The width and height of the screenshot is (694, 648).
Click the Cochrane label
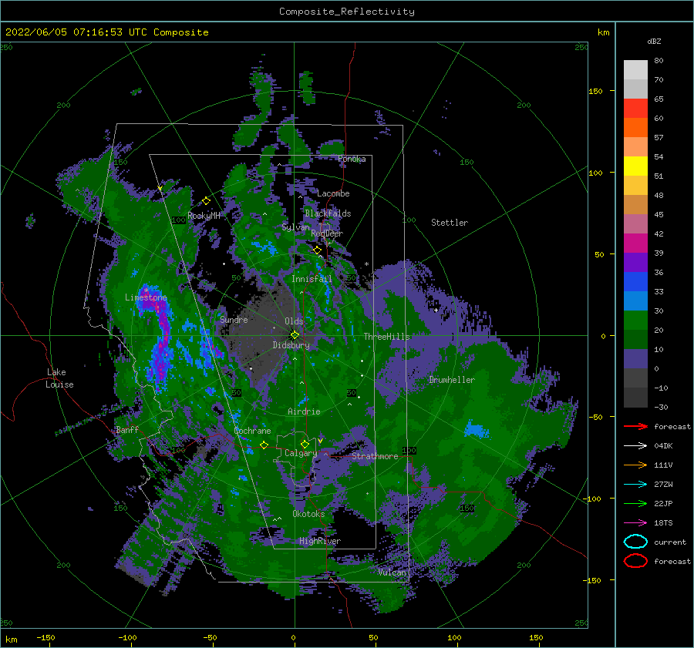pyautogui.click(x=252, y=431)
